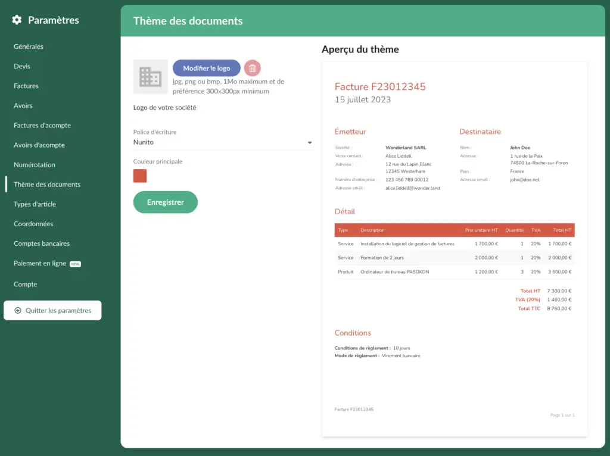Viewport: 610px width, 456px height.
Task: Click the NEW badge beside Paiement en ligne
Action: (x=75, y=264)
